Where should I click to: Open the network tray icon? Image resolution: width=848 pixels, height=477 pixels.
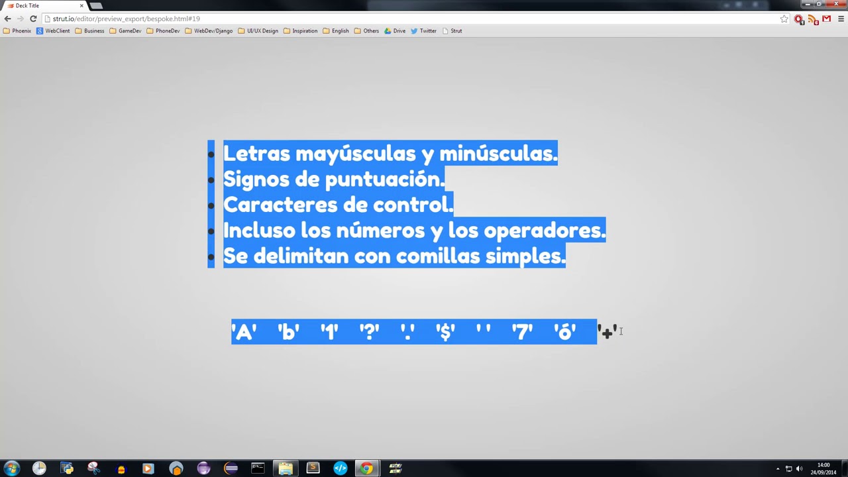coord(788,469)
